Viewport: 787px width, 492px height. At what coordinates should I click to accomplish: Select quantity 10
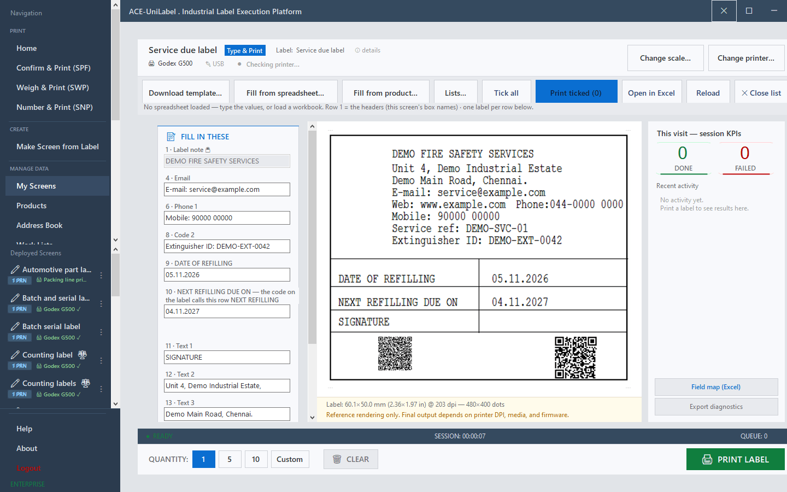pos(256,459)
